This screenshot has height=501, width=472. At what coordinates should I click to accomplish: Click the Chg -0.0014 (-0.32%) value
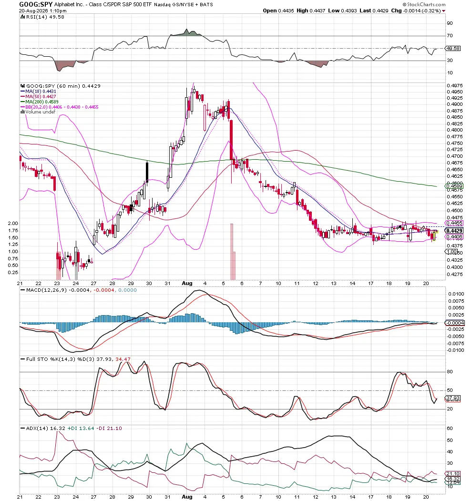(x=416, y=10)
